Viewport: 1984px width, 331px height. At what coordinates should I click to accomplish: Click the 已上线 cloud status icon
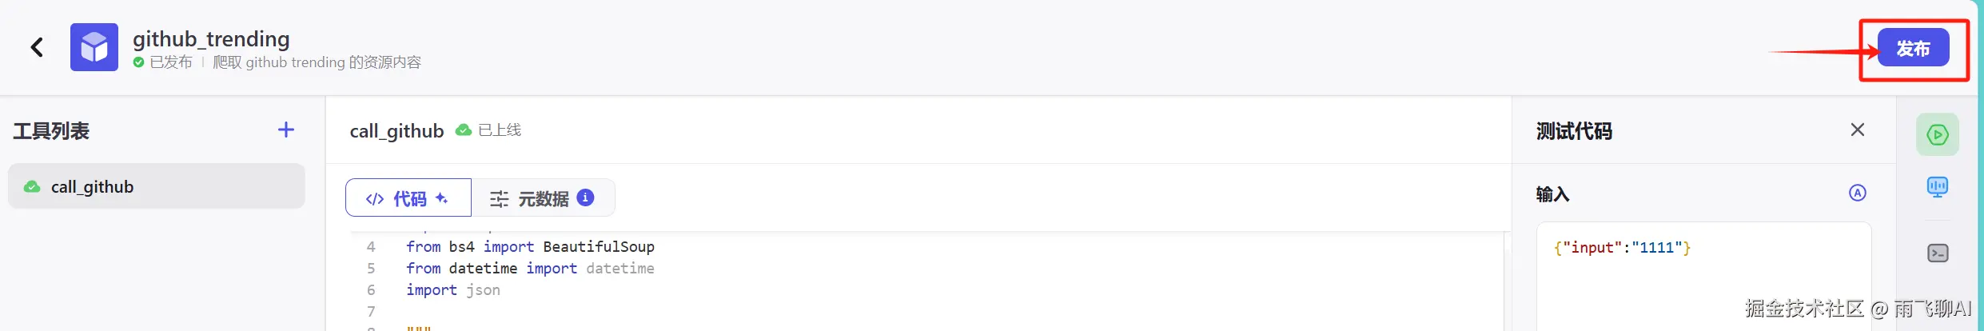pos(463,130)
